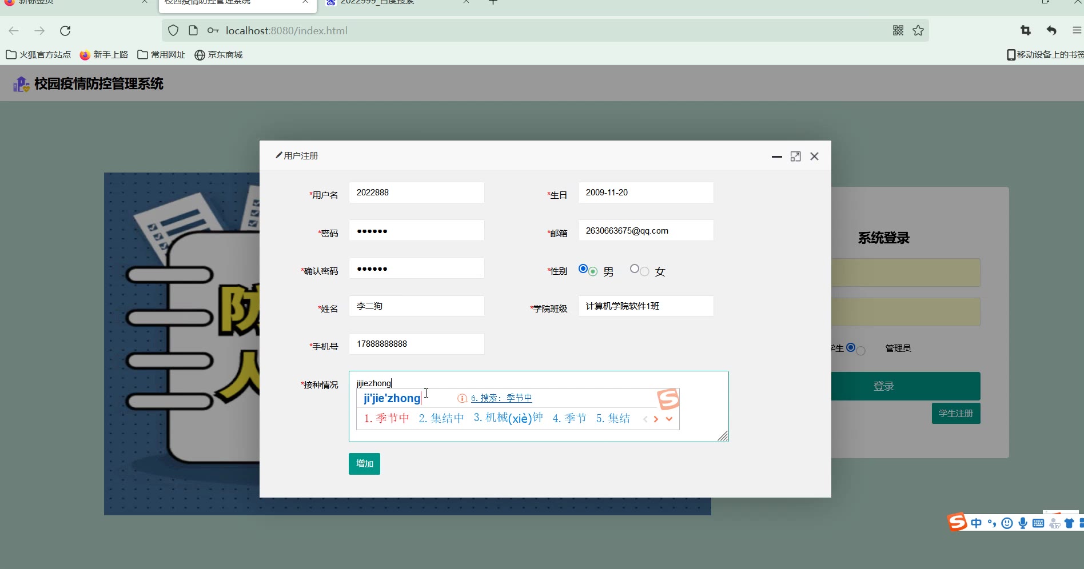Open the QR code icon in address bar

tap(898, 31)
